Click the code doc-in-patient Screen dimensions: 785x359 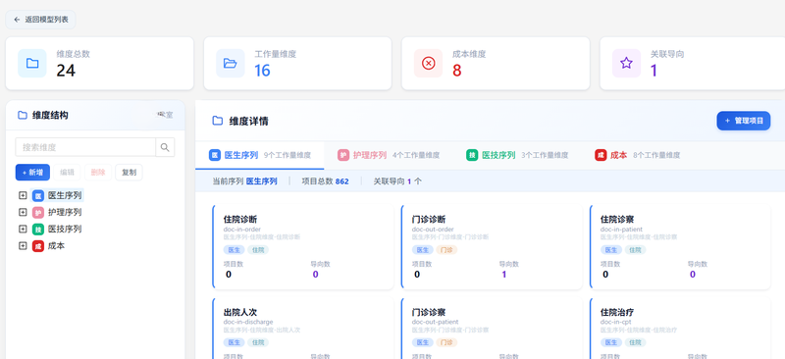click(x=621, y=230)
